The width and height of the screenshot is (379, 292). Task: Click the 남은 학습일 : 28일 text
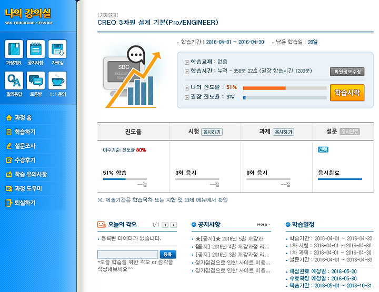297,42
